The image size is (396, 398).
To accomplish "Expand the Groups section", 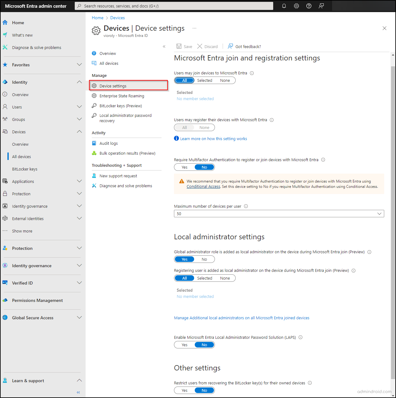I will (79, 119).
